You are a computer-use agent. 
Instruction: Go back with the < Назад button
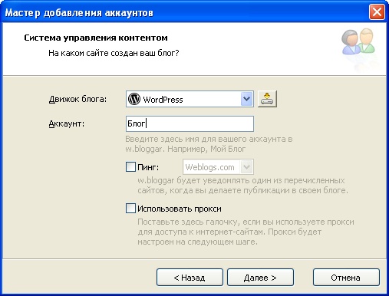(190, 278)
